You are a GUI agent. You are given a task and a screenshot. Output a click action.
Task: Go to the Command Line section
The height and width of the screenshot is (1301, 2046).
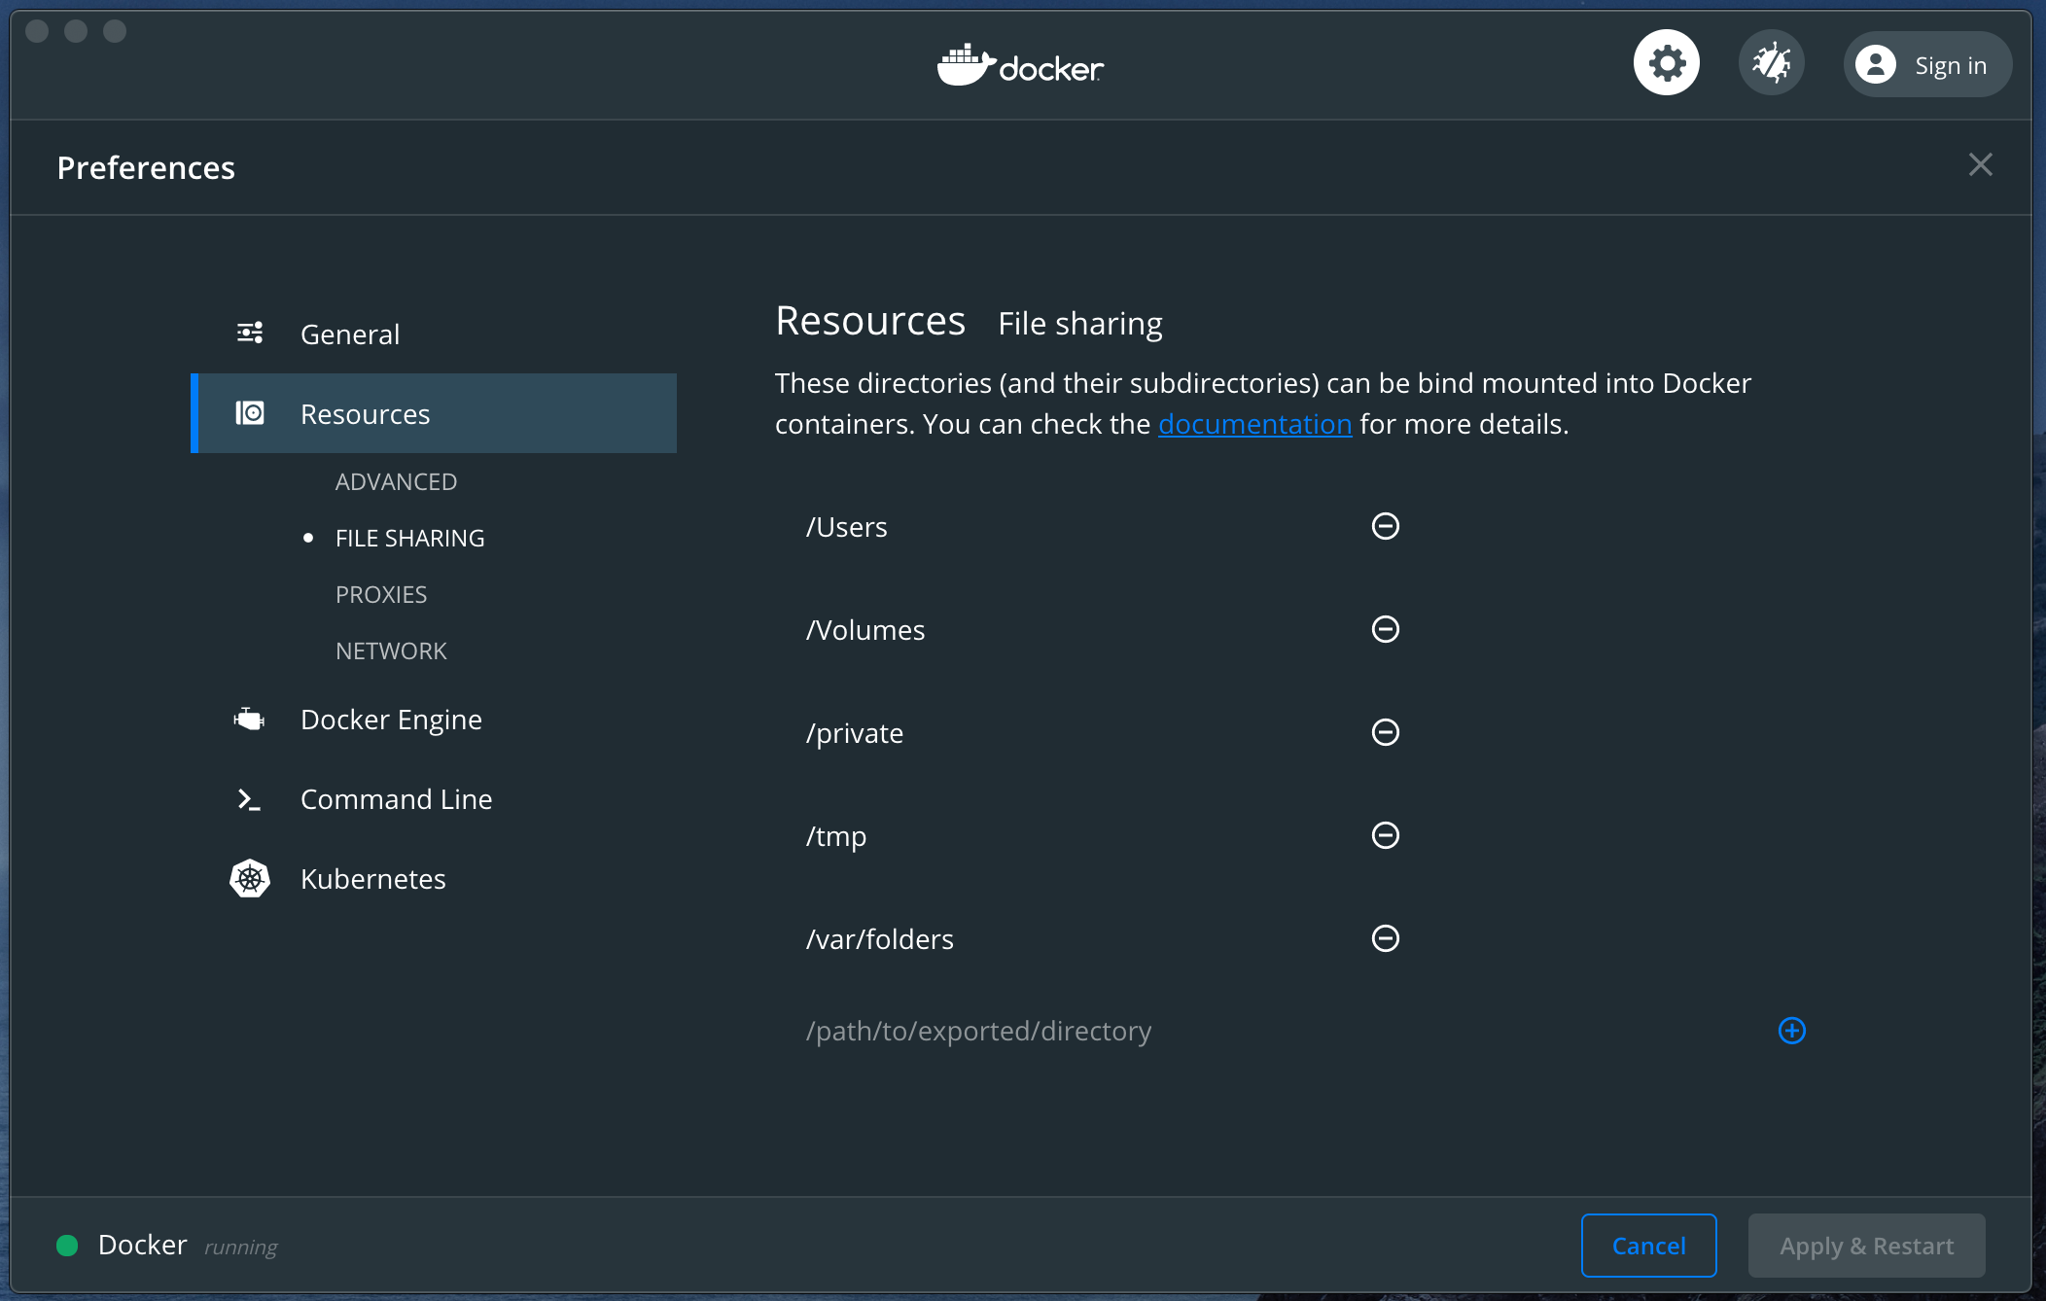396,799
